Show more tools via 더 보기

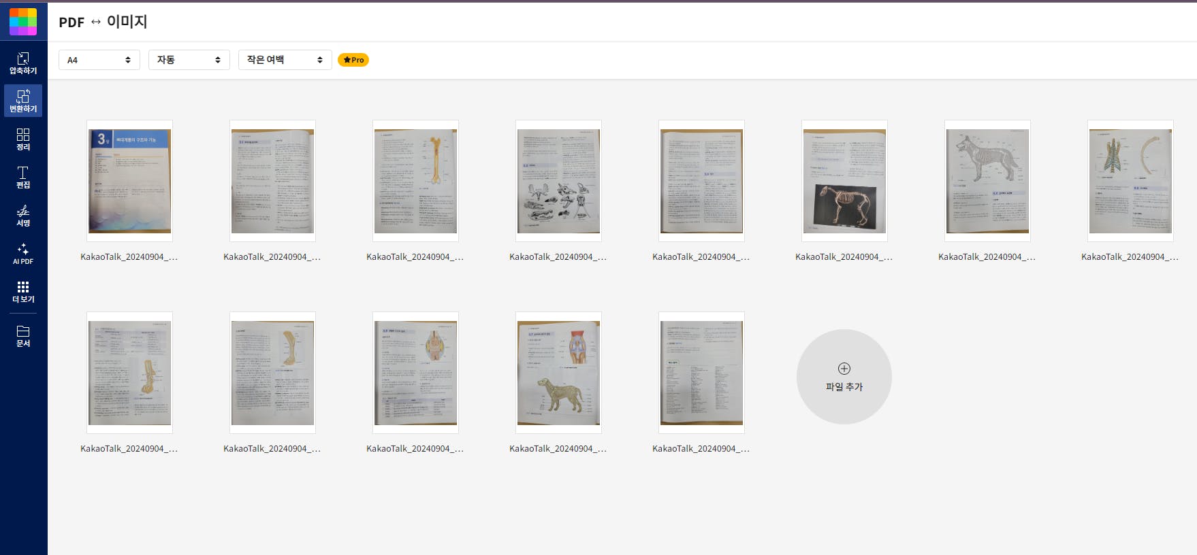[x=23, y=291]
